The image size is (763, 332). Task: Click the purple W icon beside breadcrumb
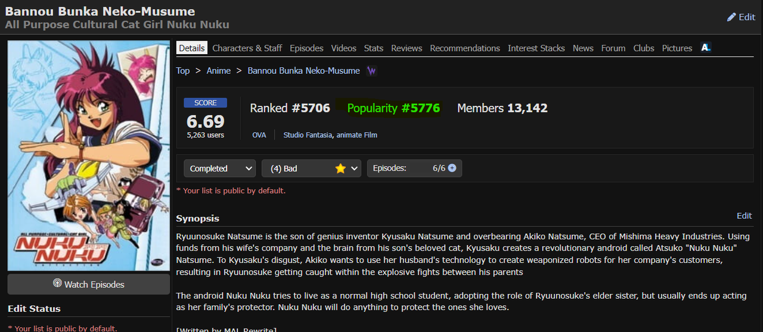pyautogui.click(x=371, y=71)
